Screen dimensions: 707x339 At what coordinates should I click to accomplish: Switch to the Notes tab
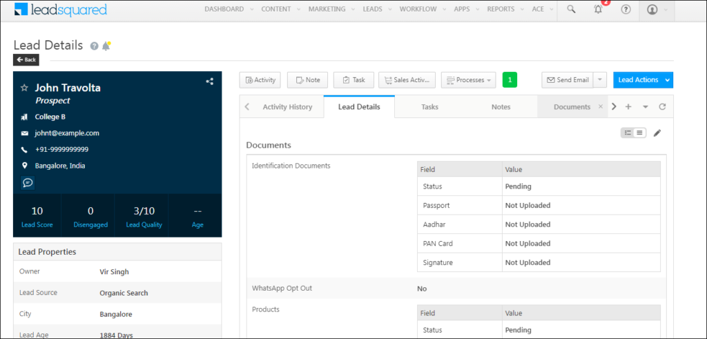[501, 107]
